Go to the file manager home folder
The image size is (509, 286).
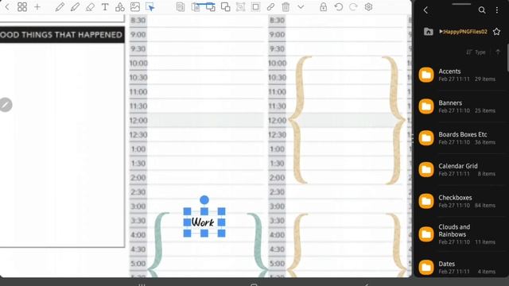429,32
